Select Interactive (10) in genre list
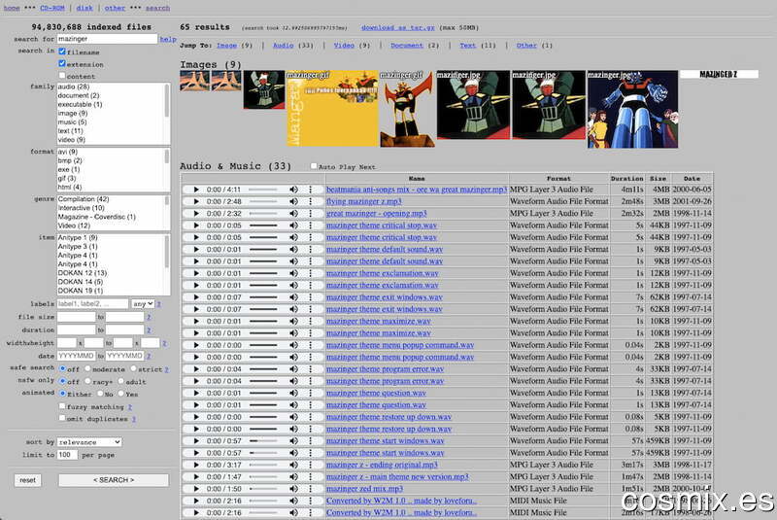The height and width of the screenshot is (520, 777). coord(82,208)
